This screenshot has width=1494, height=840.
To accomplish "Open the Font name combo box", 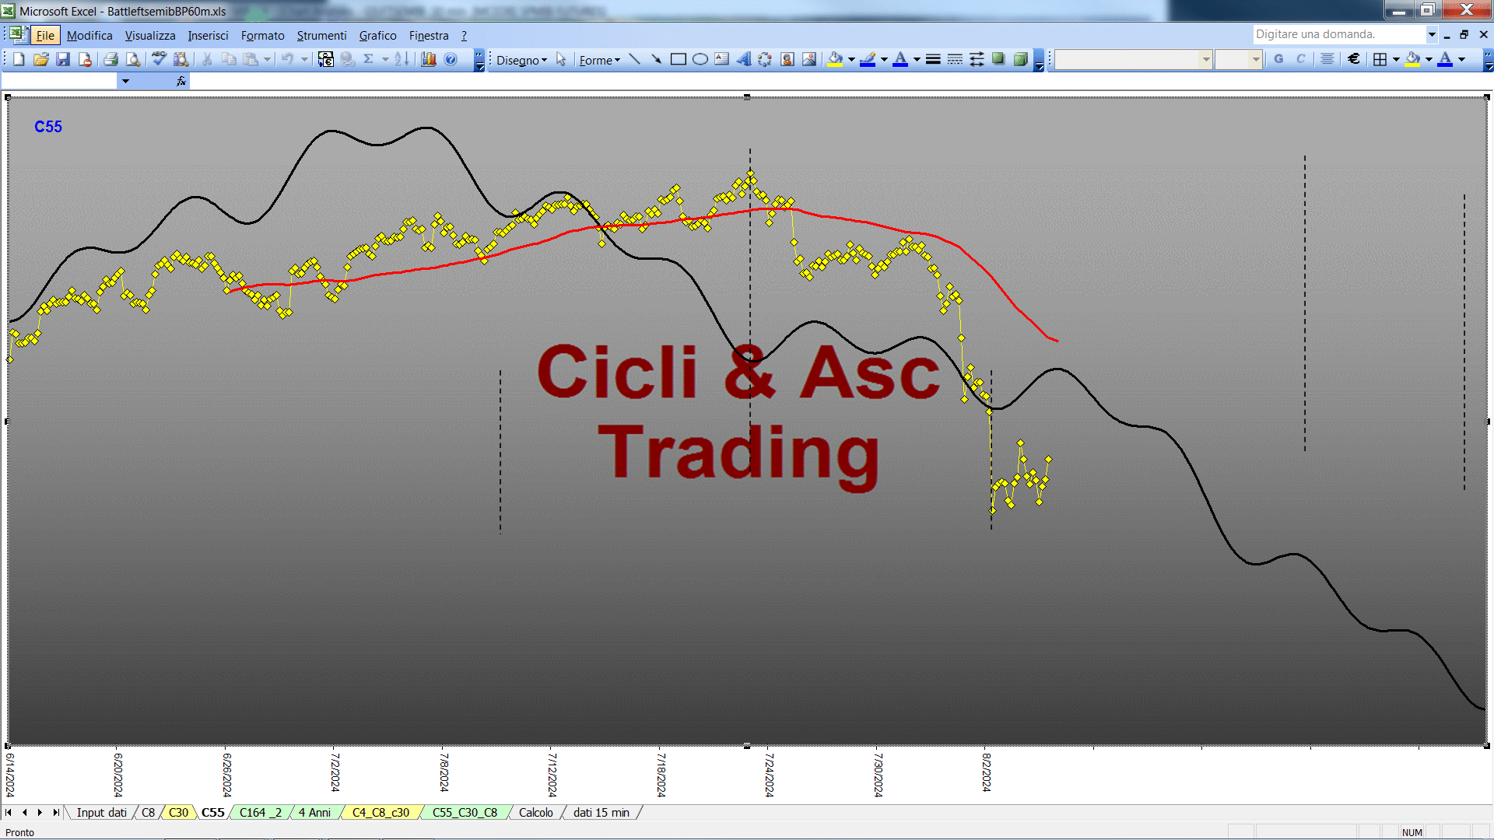I will [x=1133, y=59].
